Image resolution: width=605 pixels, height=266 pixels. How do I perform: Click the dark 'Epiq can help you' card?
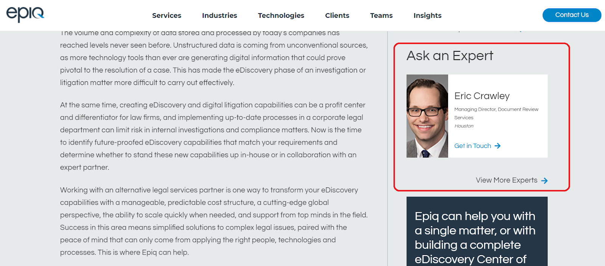click(x=477, y=234)
